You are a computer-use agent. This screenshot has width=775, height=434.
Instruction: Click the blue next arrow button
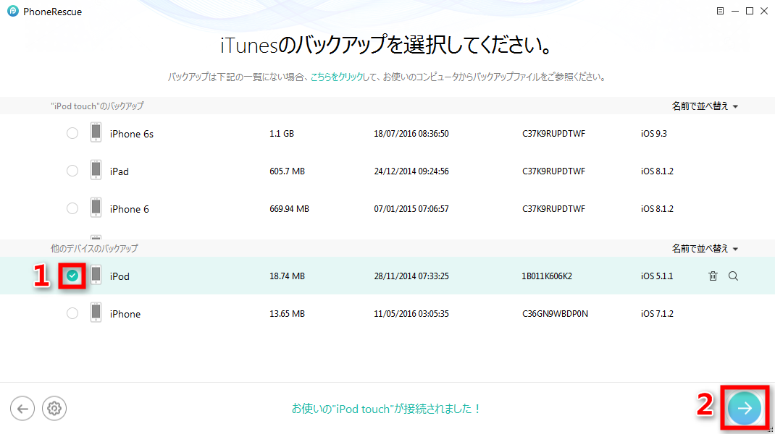745,408
